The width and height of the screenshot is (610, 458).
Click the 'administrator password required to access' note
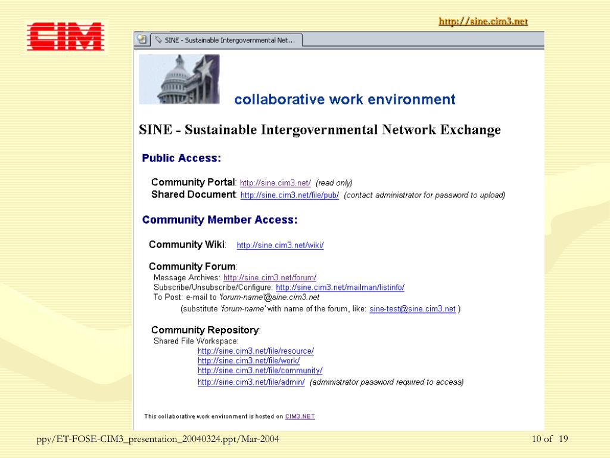[387, 382]
